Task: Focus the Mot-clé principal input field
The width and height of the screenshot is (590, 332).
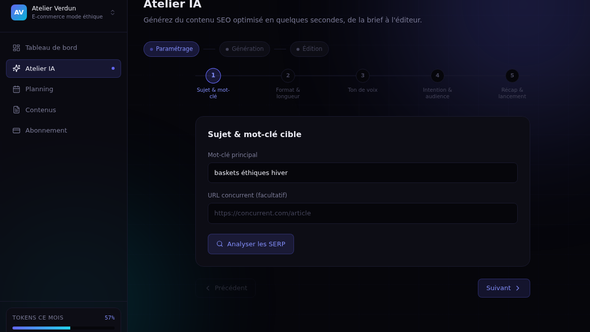Action: pyautogui.click(x=362, y=173)
